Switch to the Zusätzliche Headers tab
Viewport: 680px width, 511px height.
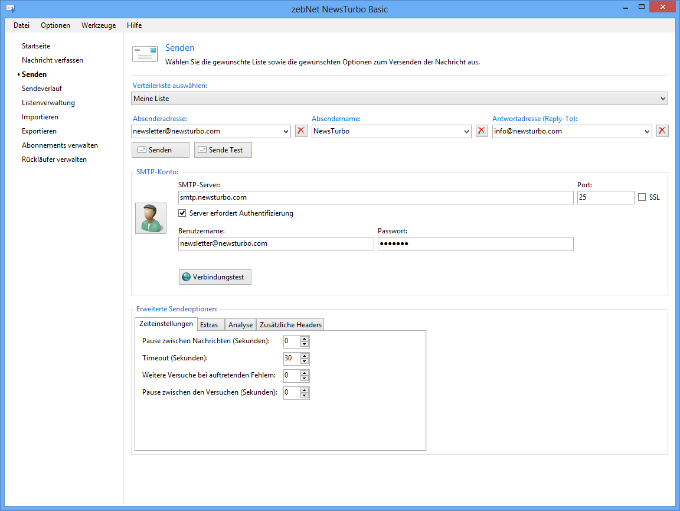(x=290, y=325)
